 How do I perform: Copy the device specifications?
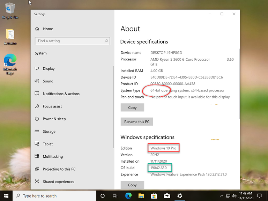coord(132,107)
